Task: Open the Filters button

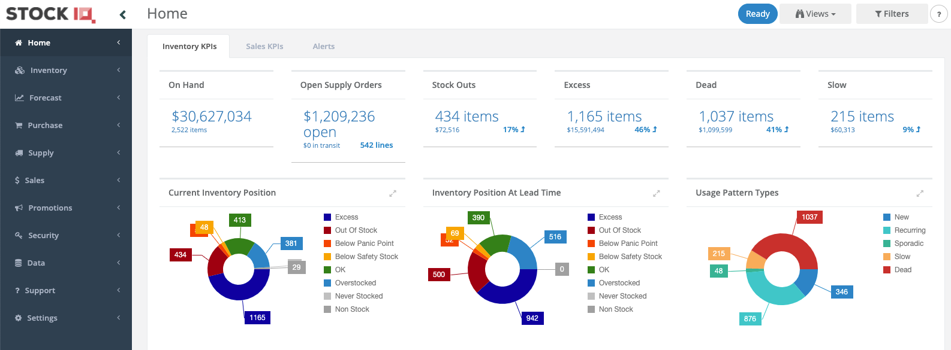Action: [x=892, y=14]
